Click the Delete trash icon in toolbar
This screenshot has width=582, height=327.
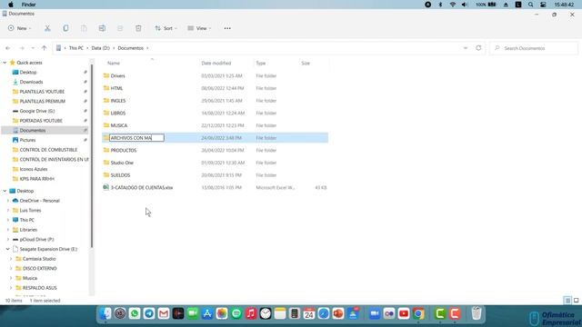click(x=138, y=28)
